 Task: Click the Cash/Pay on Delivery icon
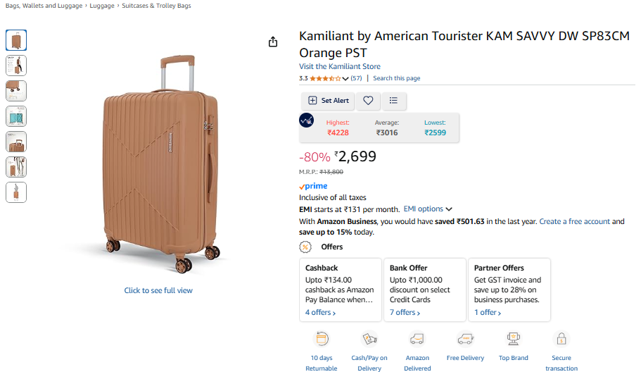coord(369,339)
